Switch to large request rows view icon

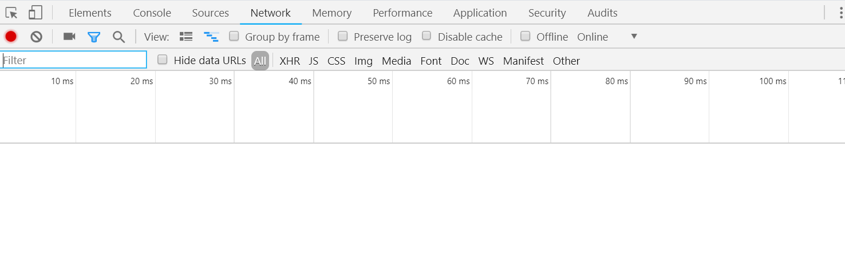186,37
